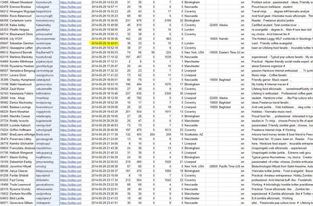Open the Twitter link in BradLoans row
This screenshot has height=206, width=313.
pyautogui.click(x=70, y=135)
